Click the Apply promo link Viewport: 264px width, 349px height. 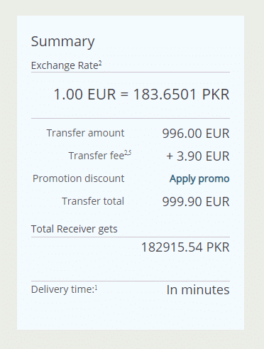tap(199, 179)
